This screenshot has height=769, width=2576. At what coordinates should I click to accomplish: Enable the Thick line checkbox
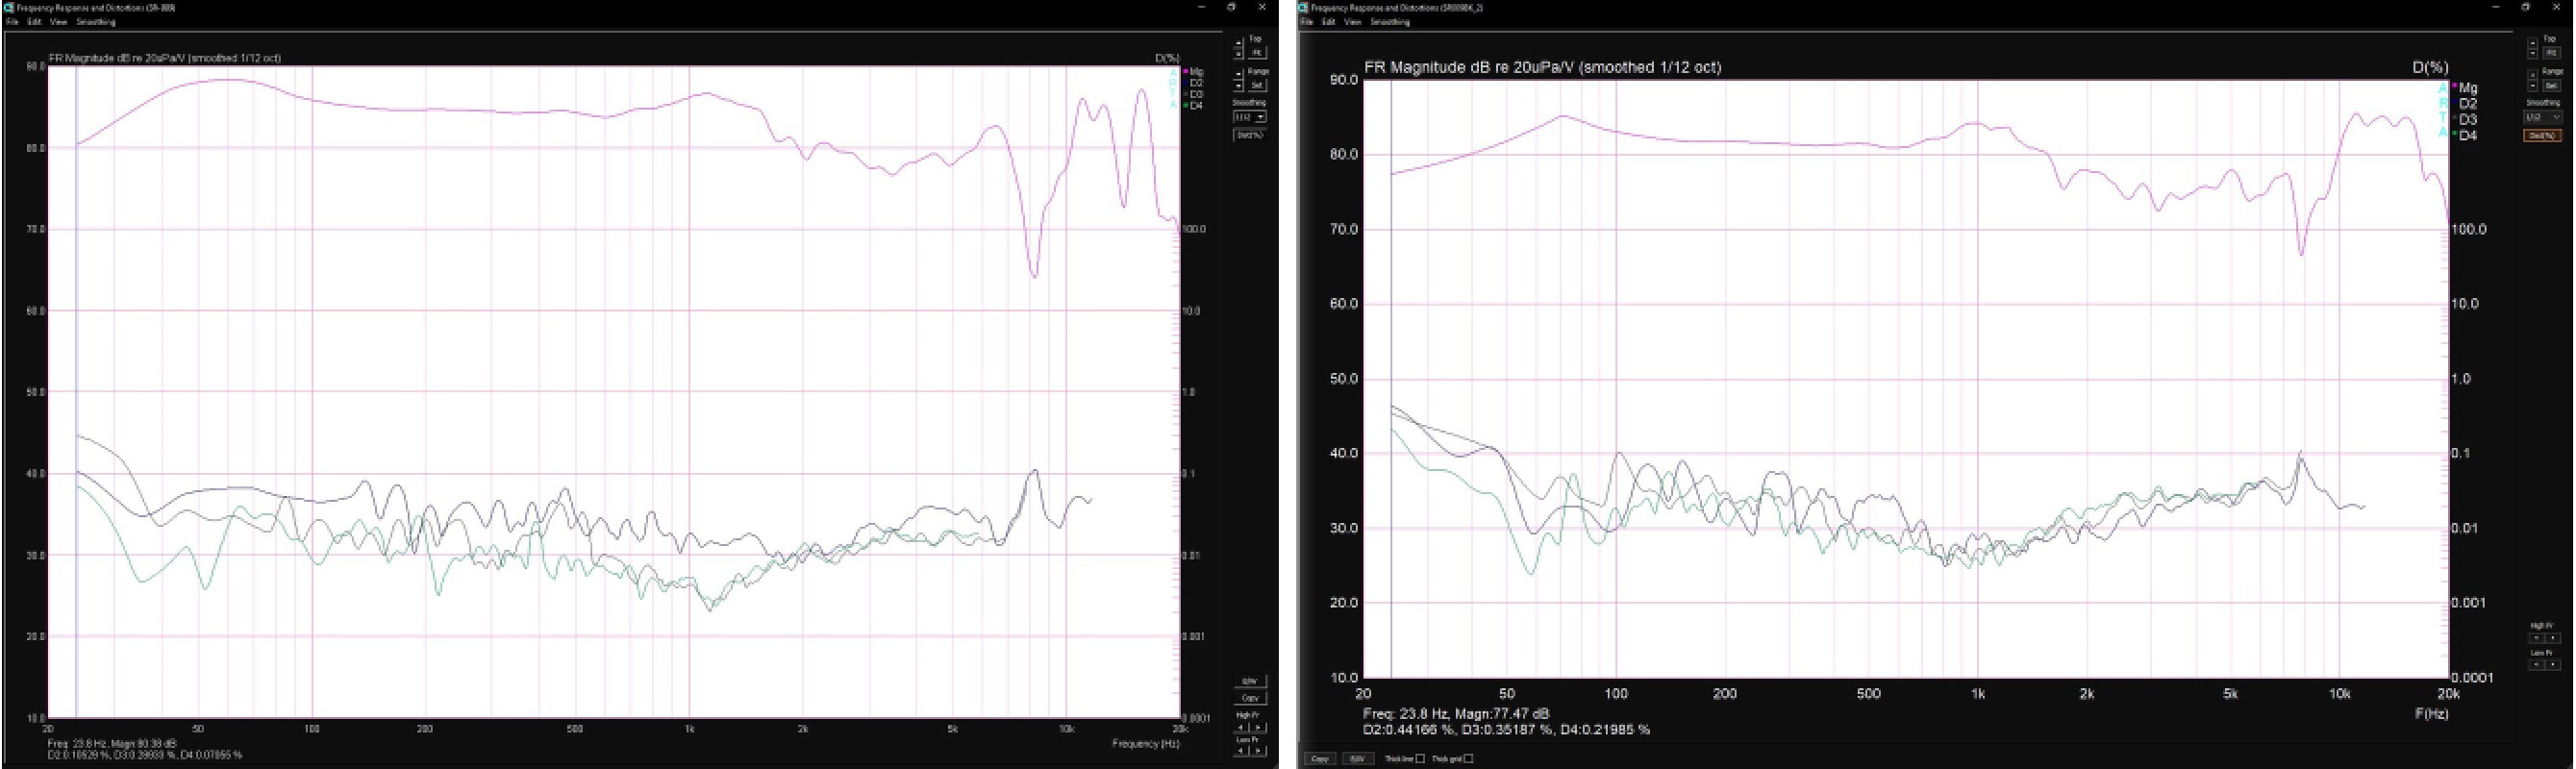(1419, 759)
